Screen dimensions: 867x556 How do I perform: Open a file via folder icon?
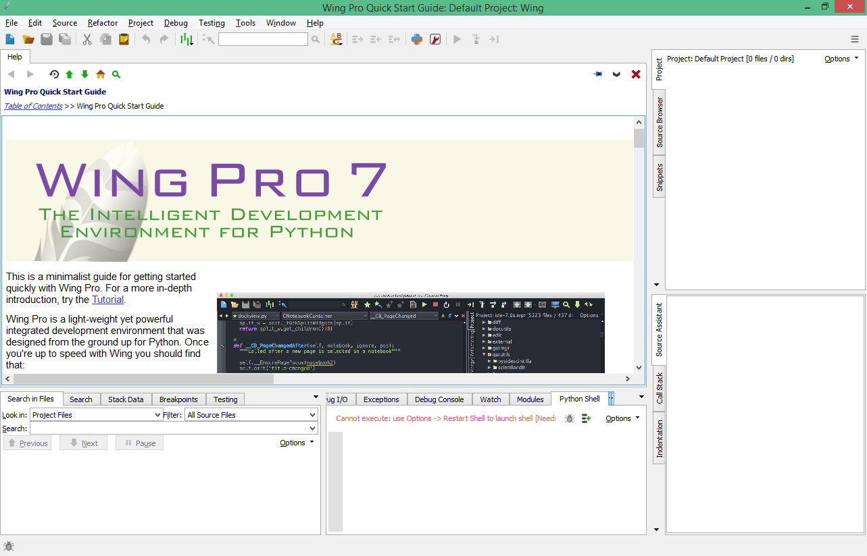(x=28, y=39)
